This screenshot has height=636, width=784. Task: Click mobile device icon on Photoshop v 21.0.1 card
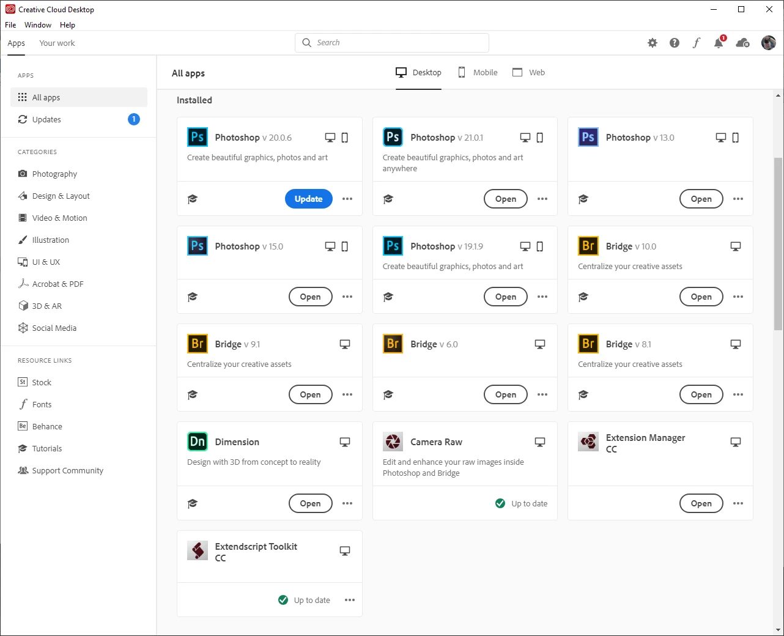tap(540, 138)
